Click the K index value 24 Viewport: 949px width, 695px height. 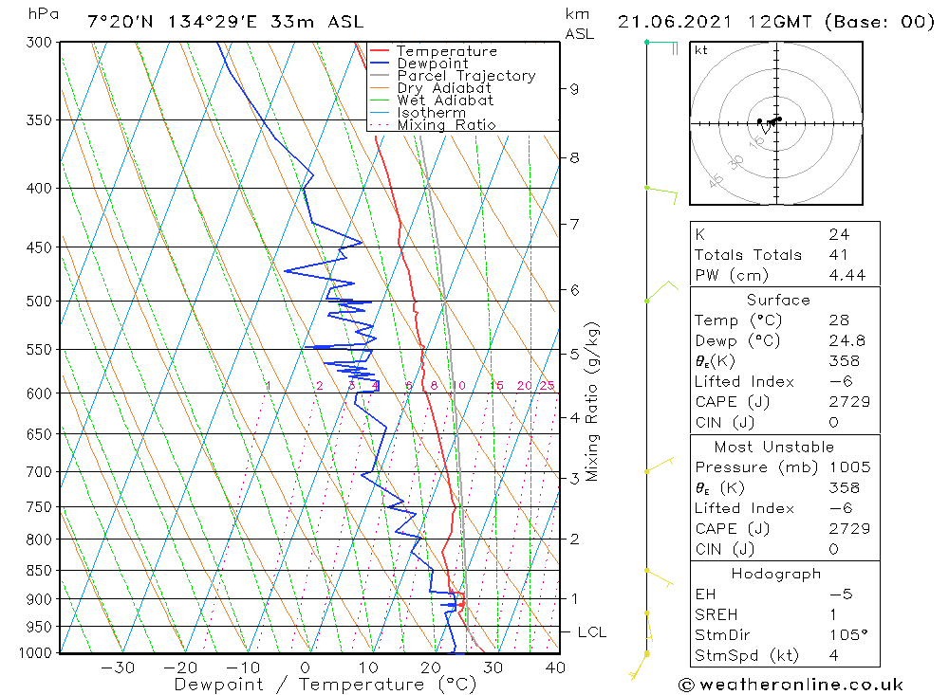pos(840,234)
